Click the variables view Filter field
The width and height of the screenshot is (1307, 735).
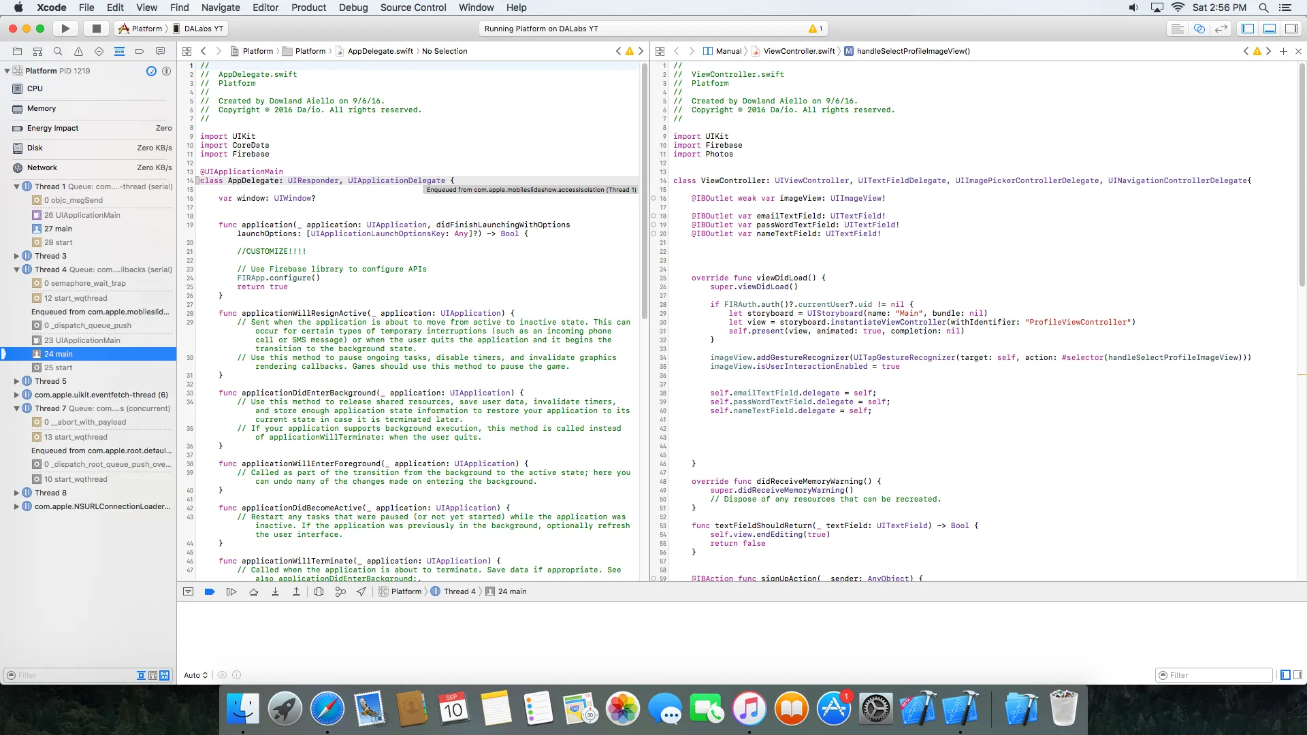(1215, 676)
